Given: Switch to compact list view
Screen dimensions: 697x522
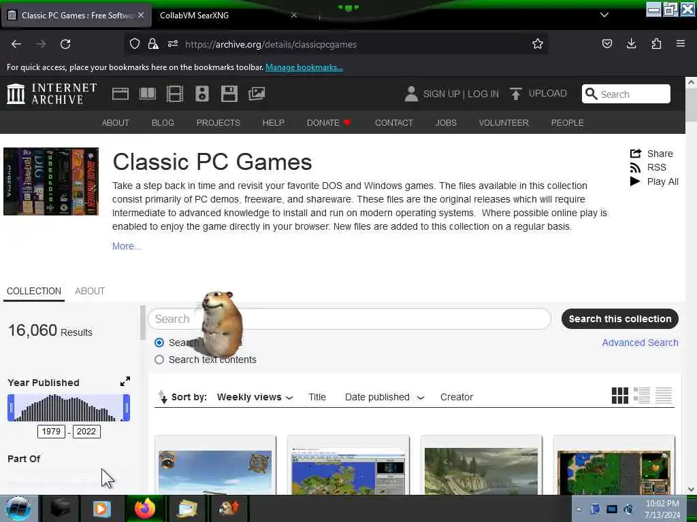Looking at the screenshot, I should point(664,395).
